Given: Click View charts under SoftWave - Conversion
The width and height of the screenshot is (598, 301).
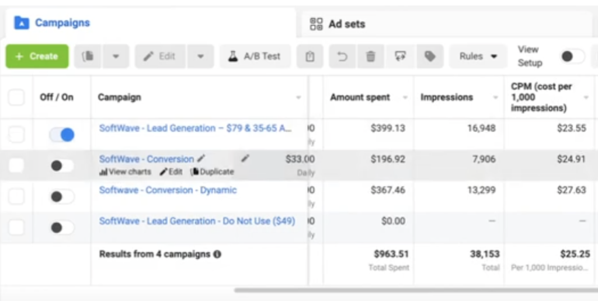Looking at the screenshot, I should tap(125, 172).
